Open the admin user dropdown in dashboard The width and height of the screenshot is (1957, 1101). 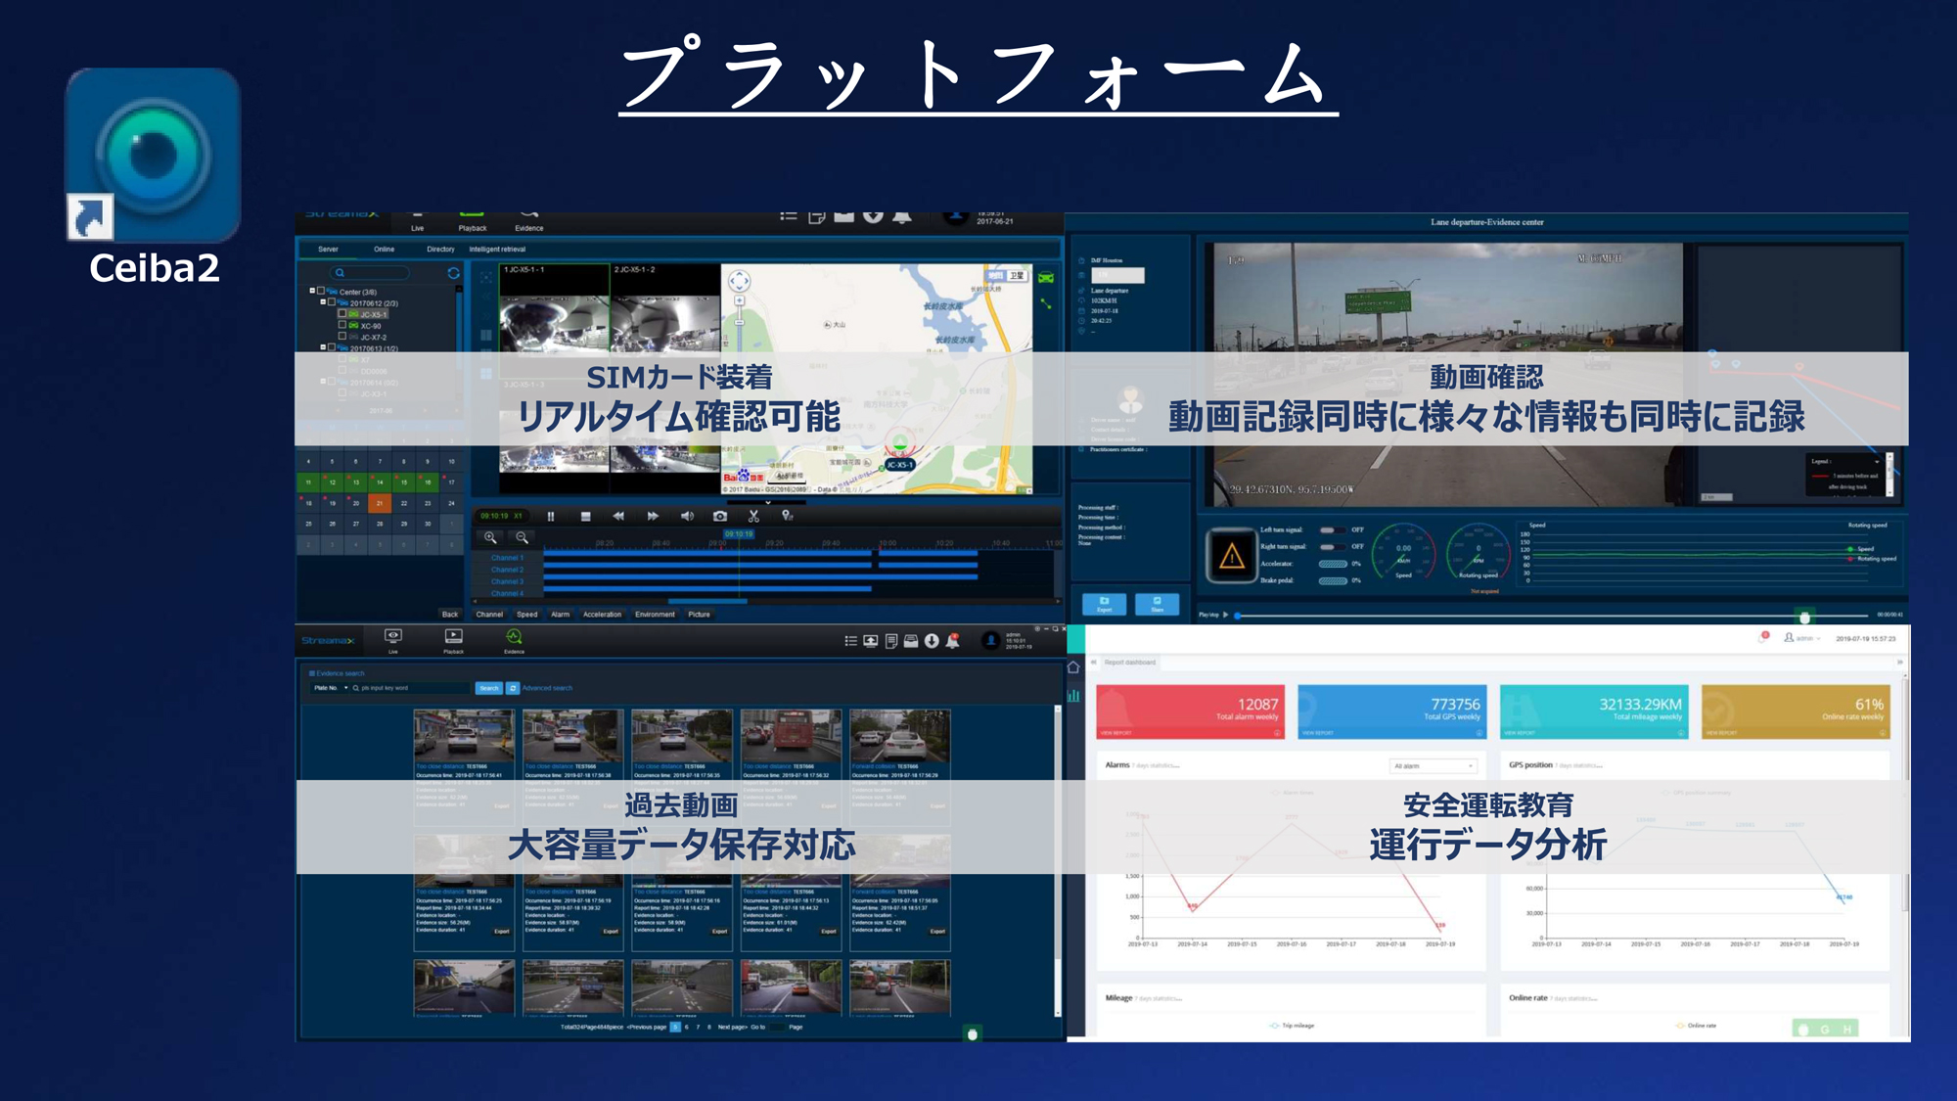[1803, 638]
